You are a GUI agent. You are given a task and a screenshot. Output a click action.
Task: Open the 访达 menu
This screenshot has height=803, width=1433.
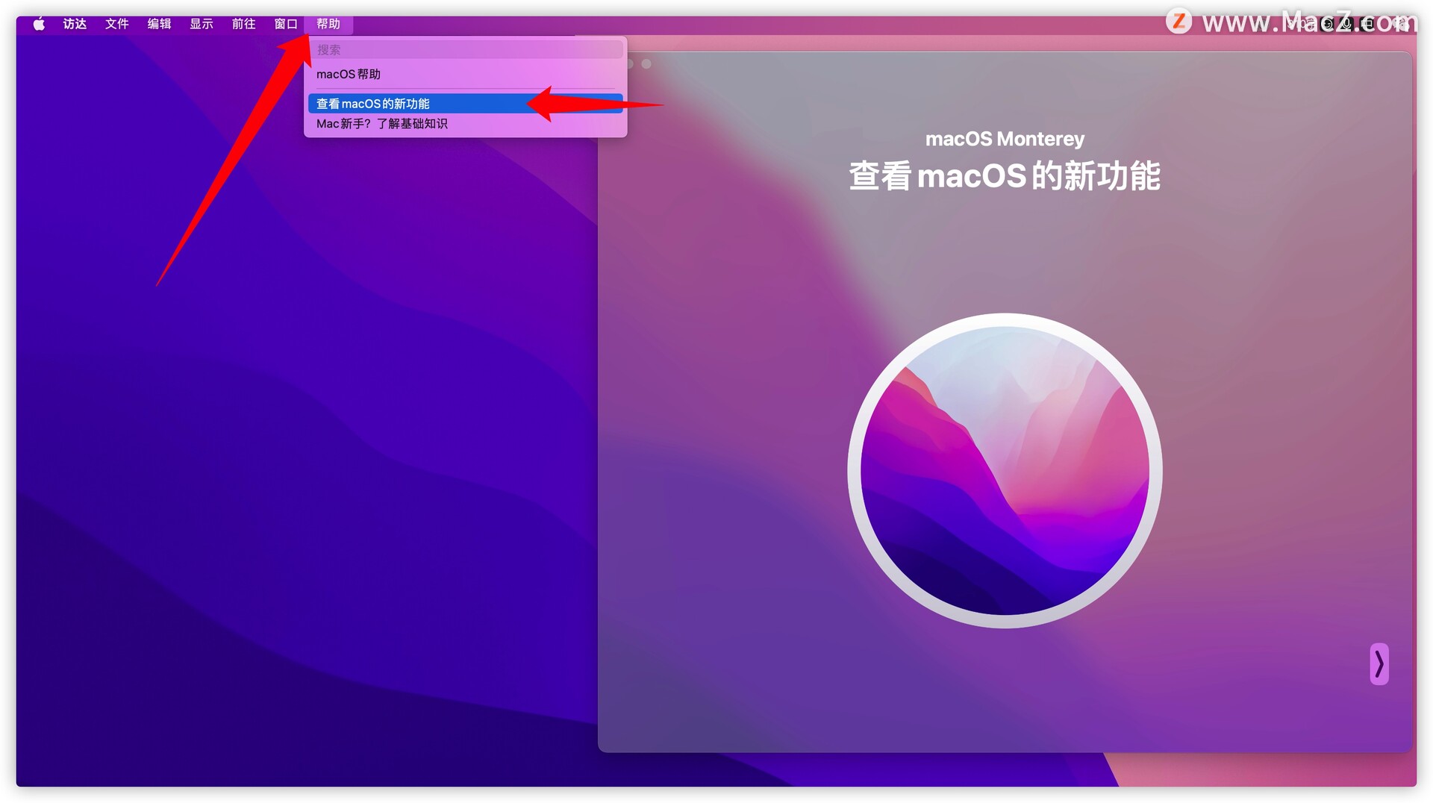[75, 24]
